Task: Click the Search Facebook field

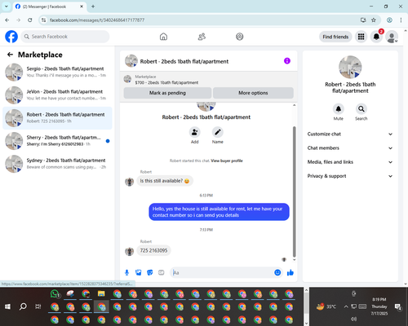Action: click(x=65, y=37)
